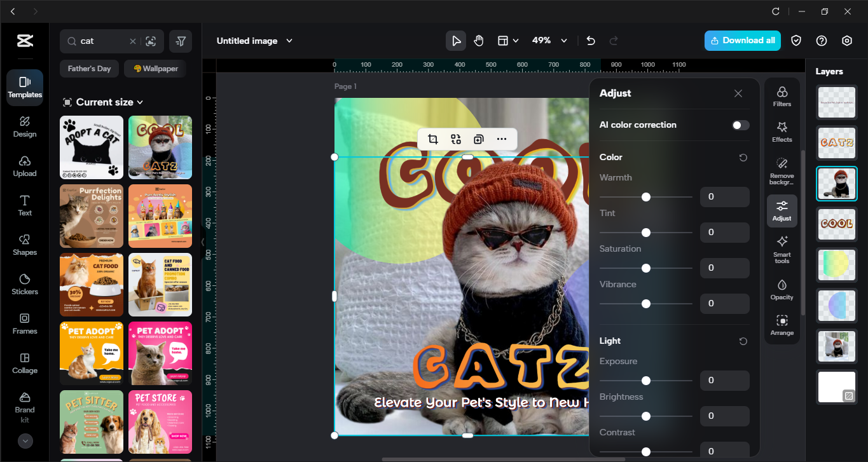The image size is (868, 462).
Task: Open the Smart tools panel
Action: (782, 249)
